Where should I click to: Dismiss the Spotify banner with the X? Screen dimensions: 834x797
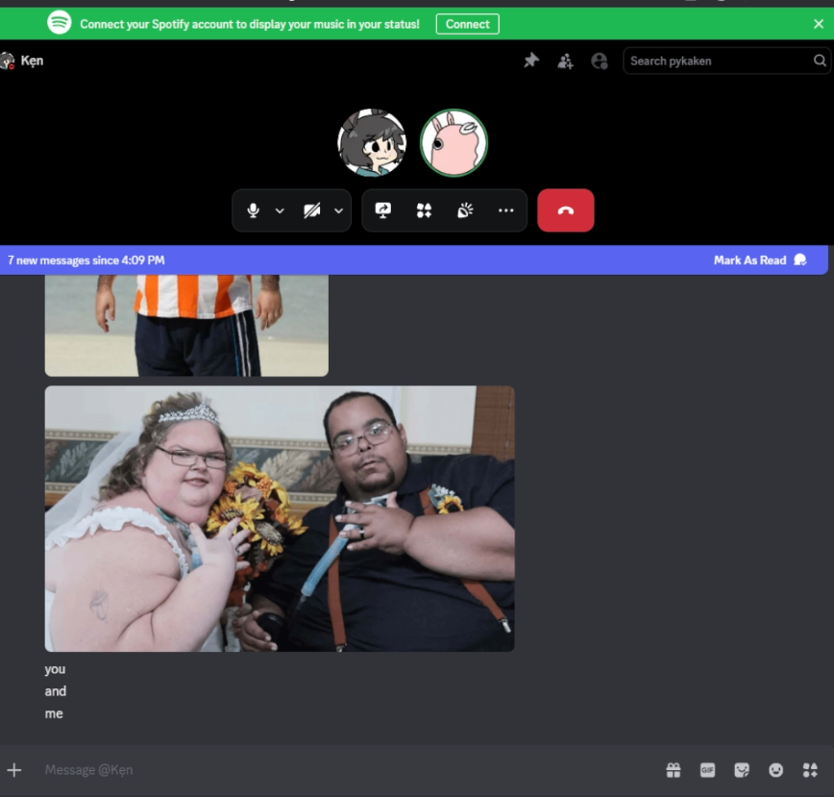point(818,24)
